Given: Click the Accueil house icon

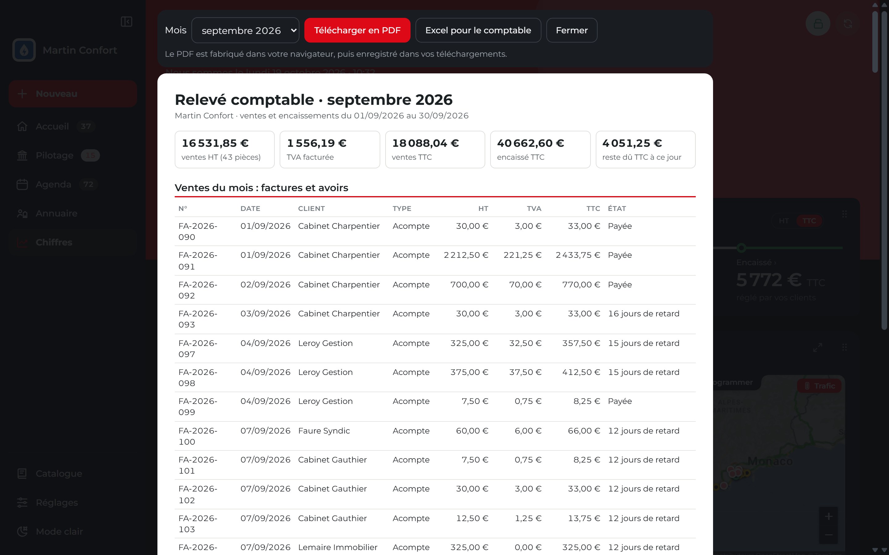Looking at the screenshot, I should (22, 126).
